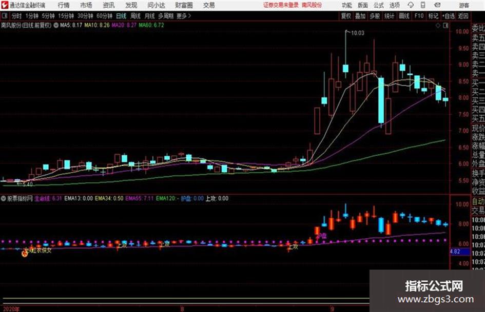The width and height of the screenshot is (485, 312).
Task: Click the 通达信 red logo icon
Action: coord(4,5)
